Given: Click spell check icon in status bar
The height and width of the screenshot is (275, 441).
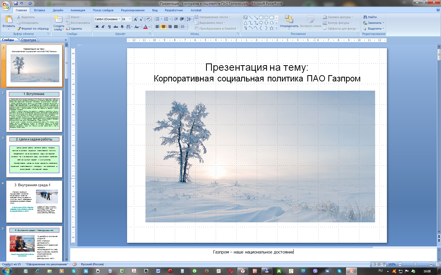Looking at the screenshot, I should 75,264.
